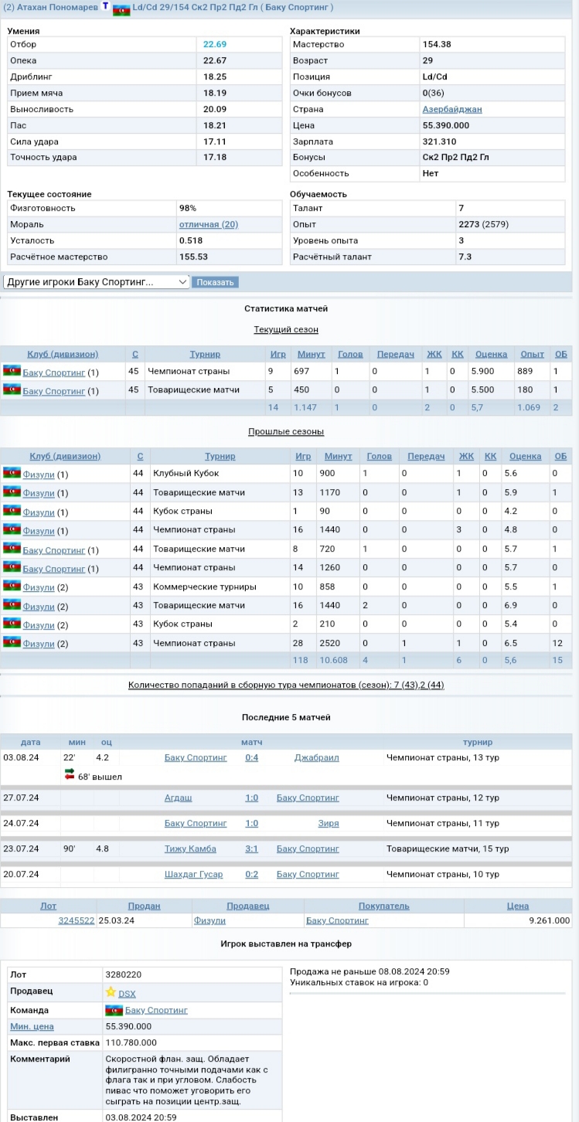Image resolution: width=579 pixels, height=1122 pixels.
Task: Click the flag in the Команда transfer row
Action: click(x=114, y=1010)
